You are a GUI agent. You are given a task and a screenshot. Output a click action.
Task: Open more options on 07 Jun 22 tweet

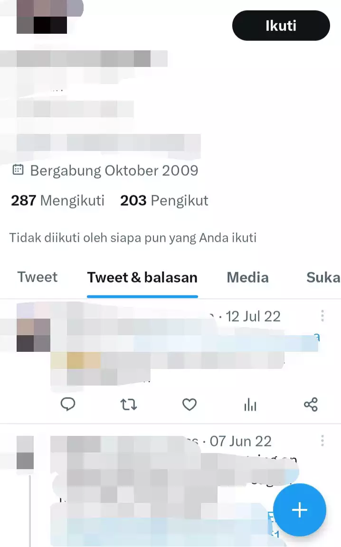tap(322, 441)
